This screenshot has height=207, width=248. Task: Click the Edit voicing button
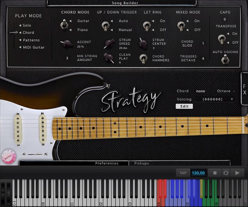pos(184,106)
